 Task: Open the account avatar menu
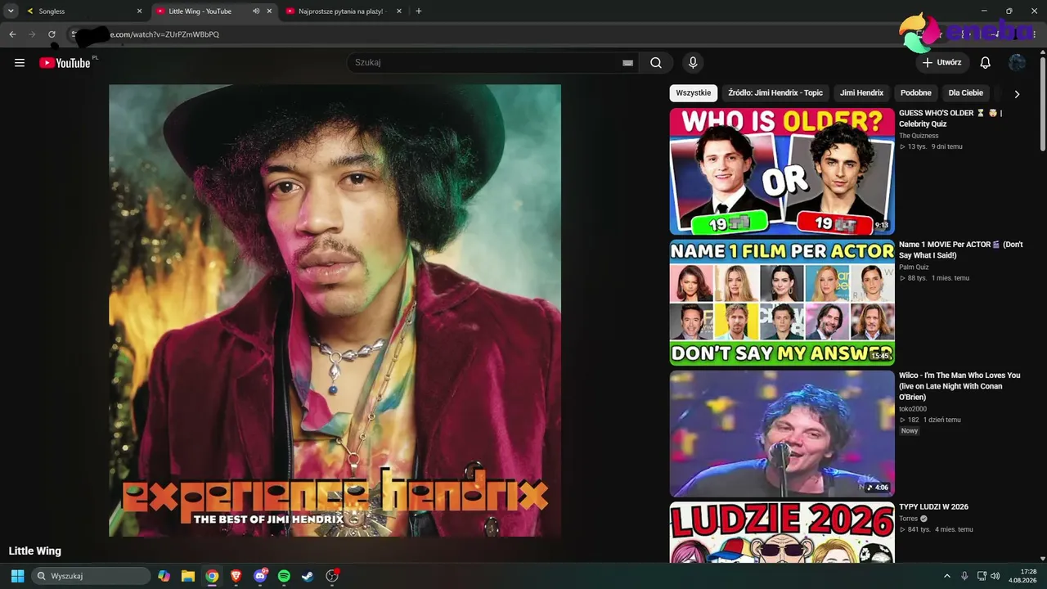pyautogui.click(x=1018, y=63)
